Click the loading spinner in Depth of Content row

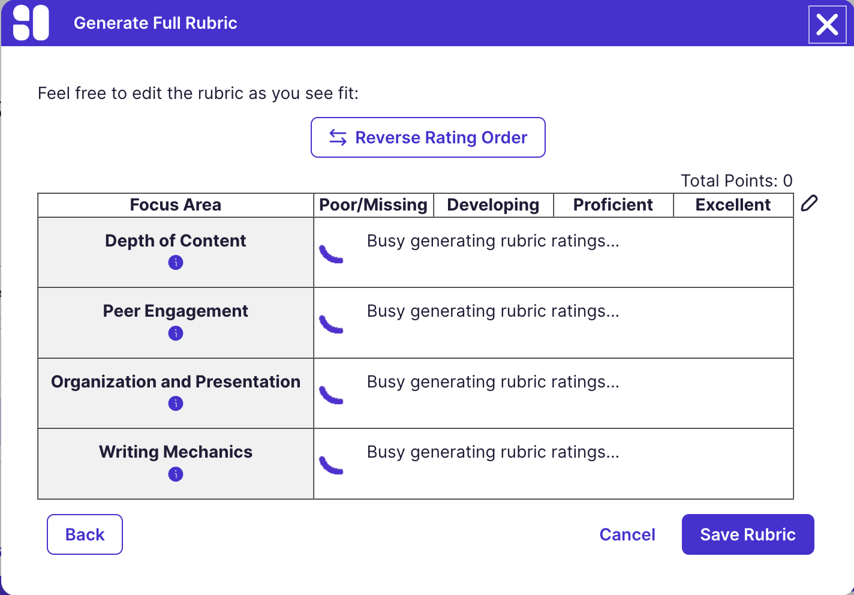pyautogui.click(x=331, y=254)
